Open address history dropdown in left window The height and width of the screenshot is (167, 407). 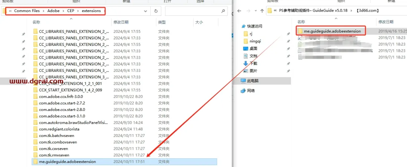(145, 11)
